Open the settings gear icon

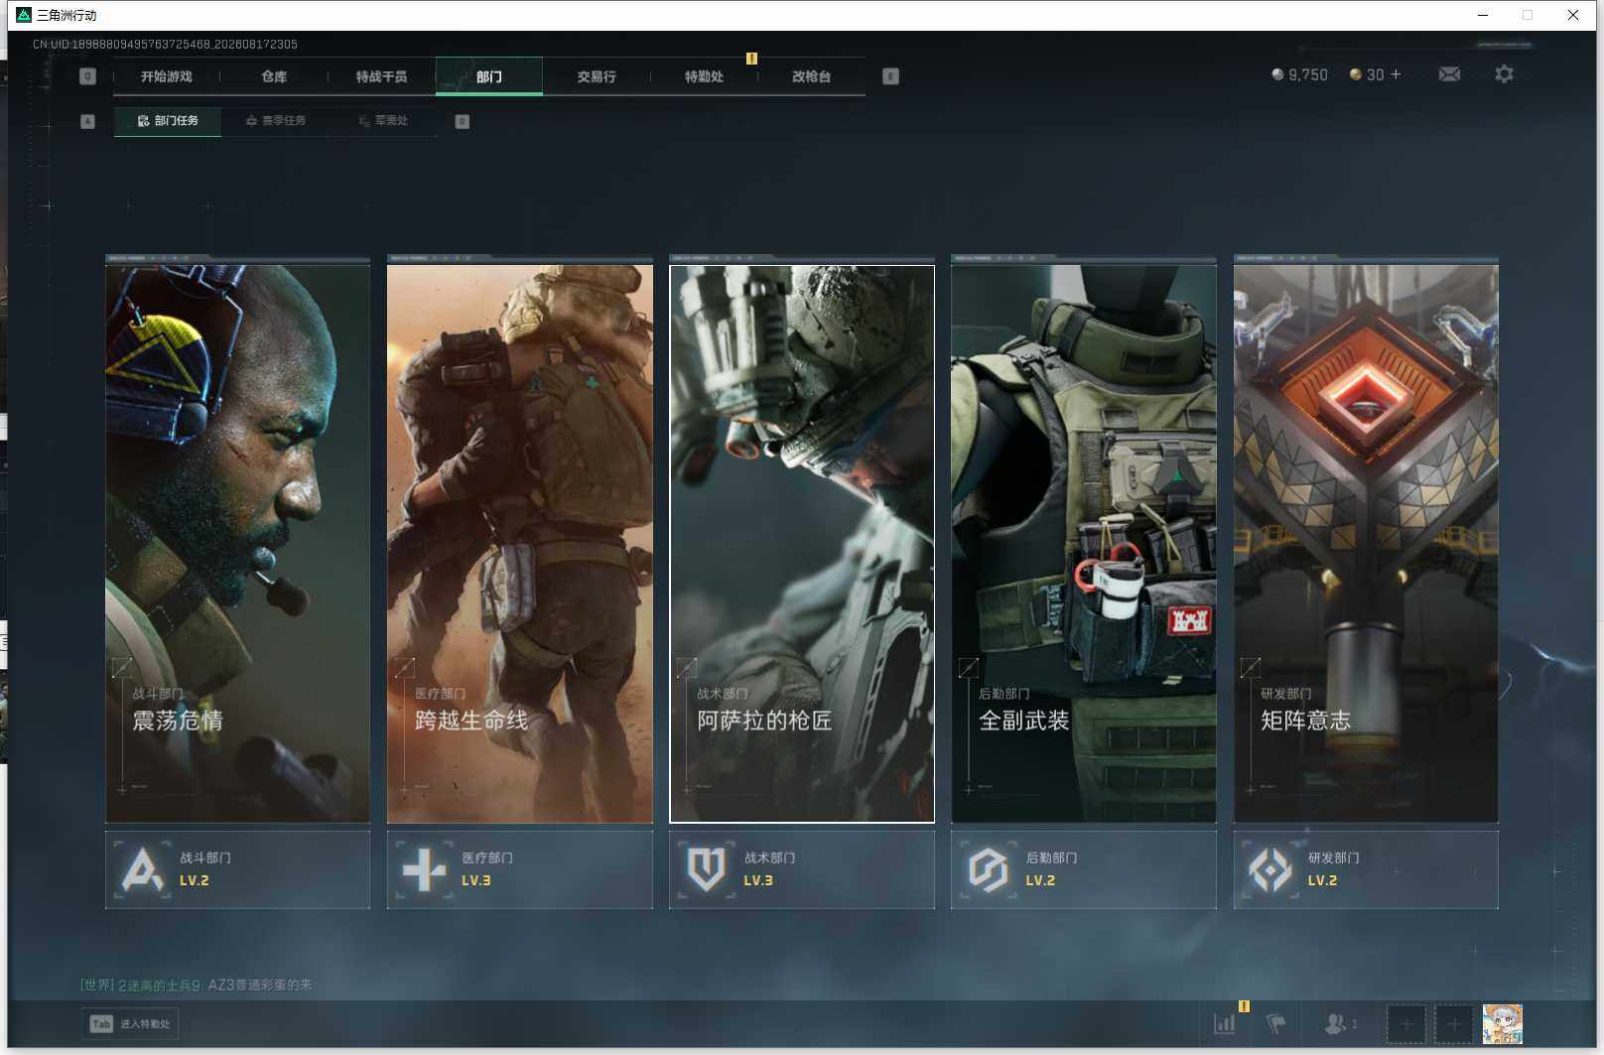click(x=1504, y=74)
